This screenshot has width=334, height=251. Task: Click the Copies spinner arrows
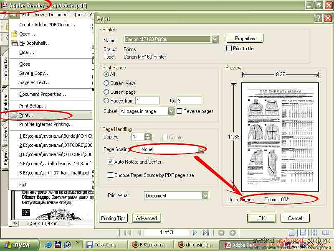pos(147,137)
